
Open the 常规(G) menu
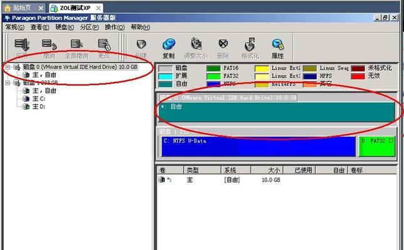(x=15, y=27)
